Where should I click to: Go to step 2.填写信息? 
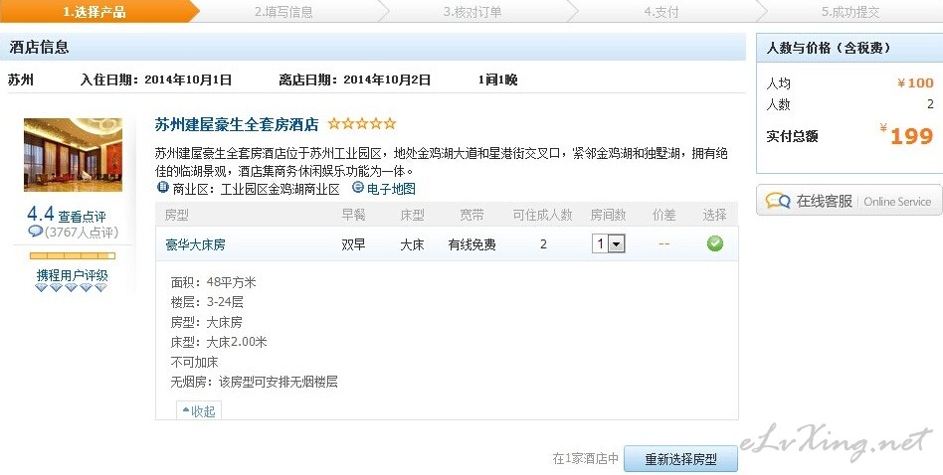point(283,11)
